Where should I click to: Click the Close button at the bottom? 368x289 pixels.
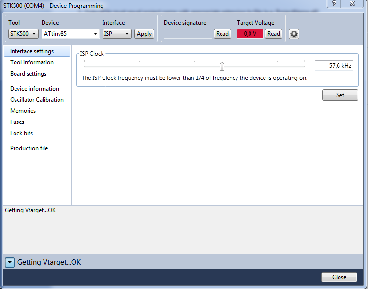pos(339,277)
